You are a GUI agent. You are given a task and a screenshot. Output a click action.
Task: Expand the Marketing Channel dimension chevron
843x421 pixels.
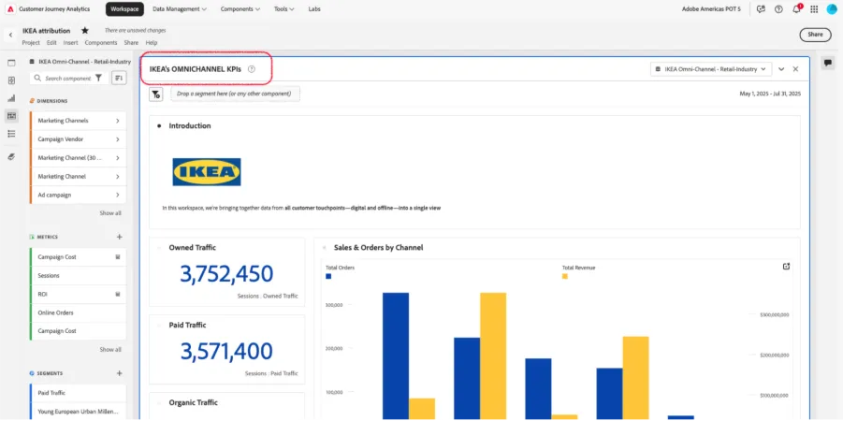117,177
